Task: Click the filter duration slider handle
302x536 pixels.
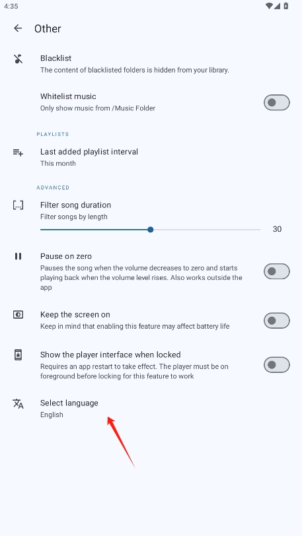Action: coord(150,229)
